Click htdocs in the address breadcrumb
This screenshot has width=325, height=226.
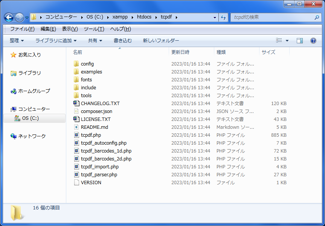pyautogui.click(x=144, y=17)
